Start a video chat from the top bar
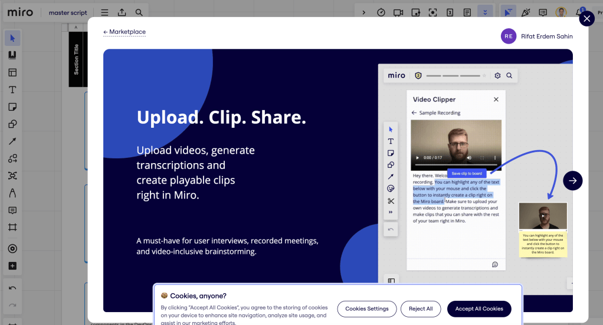Viewport: 603px width, 325px height. [x=398, y=13]
